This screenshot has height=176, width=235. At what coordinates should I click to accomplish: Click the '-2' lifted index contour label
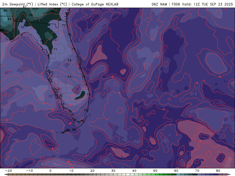[71, 96]
